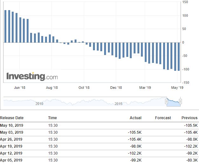This screenshot has width=199, height=165.
Task: Click the 2010 area in the navigator timeline
Action: (x=39, y=104)
